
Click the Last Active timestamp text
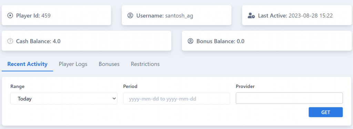(311, 16)
